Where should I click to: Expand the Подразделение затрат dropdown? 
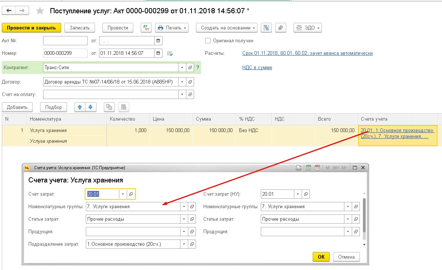click(x=184, y=244)
